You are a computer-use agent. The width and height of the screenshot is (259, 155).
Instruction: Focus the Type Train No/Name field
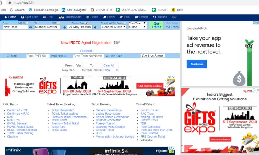click(88, 56)
